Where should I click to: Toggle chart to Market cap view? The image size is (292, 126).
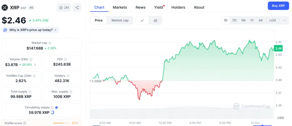coord(120,20)
